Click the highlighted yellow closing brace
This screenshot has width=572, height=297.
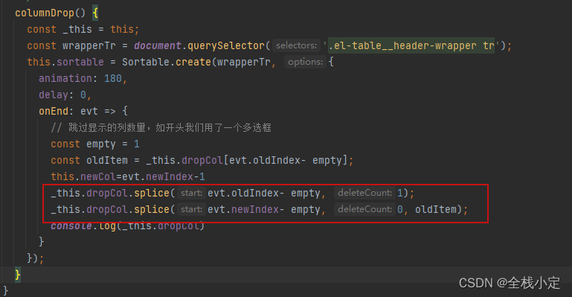[x=18, y=275]
